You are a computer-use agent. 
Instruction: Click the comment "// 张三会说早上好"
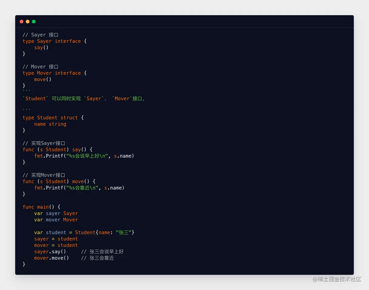[x=102, y=252]
